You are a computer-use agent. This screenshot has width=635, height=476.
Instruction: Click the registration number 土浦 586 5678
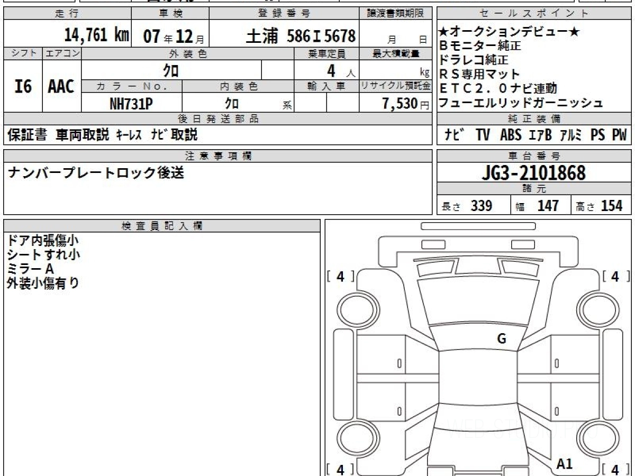coord(301,36)
